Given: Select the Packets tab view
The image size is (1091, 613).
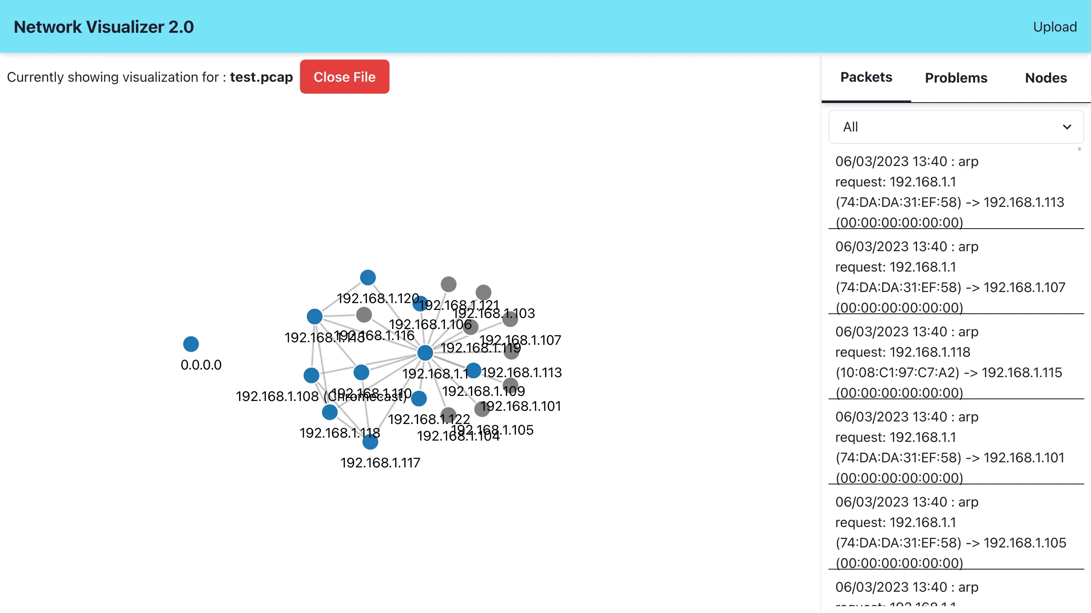Looking at the screenshot, I should (866, 78).
